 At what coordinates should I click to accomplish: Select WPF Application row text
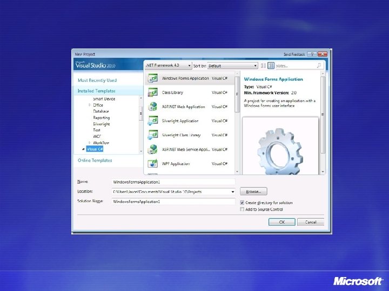pos(176,164)
